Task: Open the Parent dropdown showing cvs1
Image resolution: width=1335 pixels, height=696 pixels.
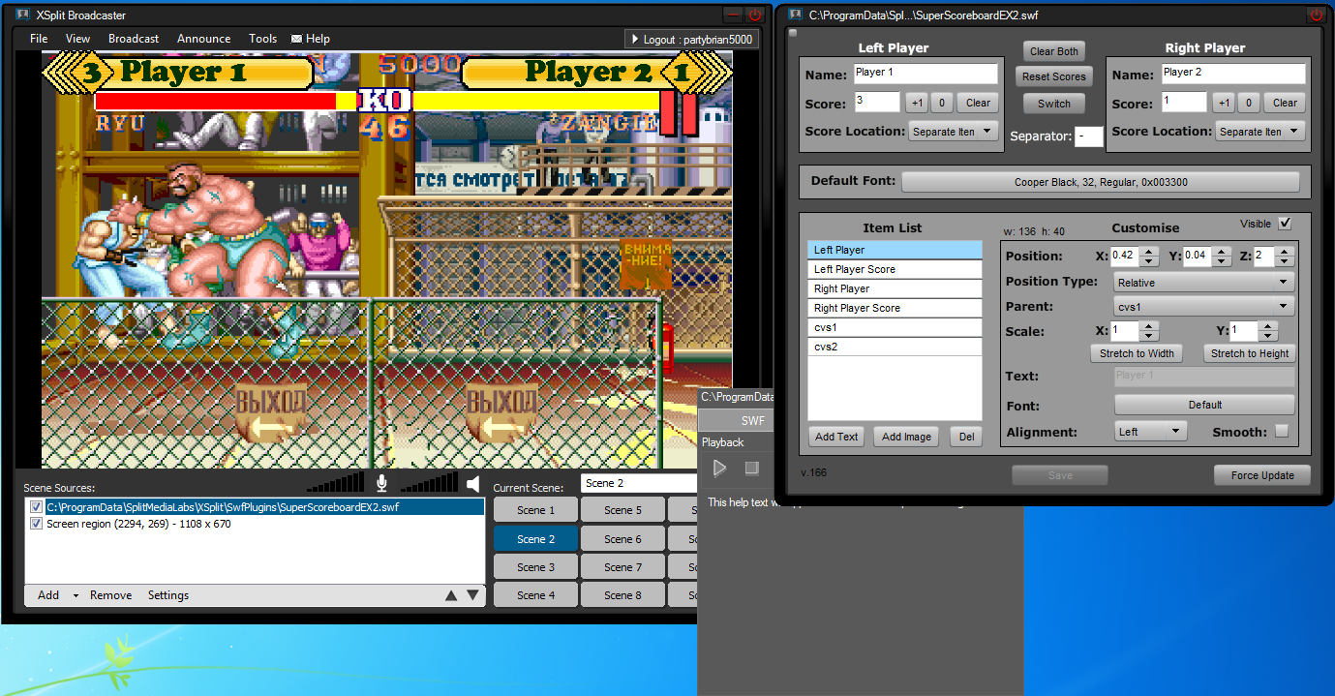Action: [x=1204, y=306]
